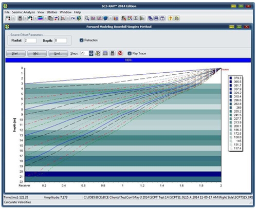This screenshot has height=209, width=257.
Task: Click the End... button
Action: click(58, 53)
